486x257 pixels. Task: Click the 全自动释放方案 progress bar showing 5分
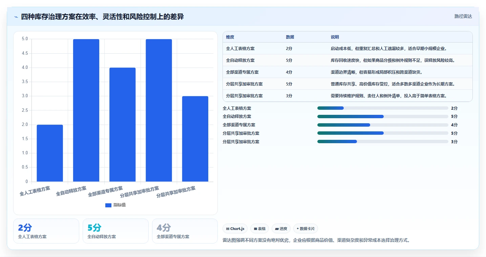[383, 117]
